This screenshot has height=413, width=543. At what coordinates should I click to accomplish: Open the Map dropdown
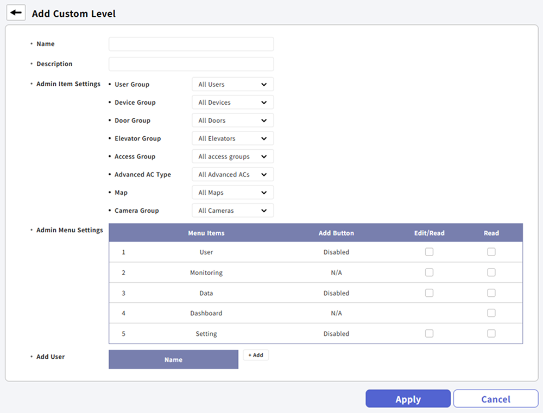click(x=232, y=193)
